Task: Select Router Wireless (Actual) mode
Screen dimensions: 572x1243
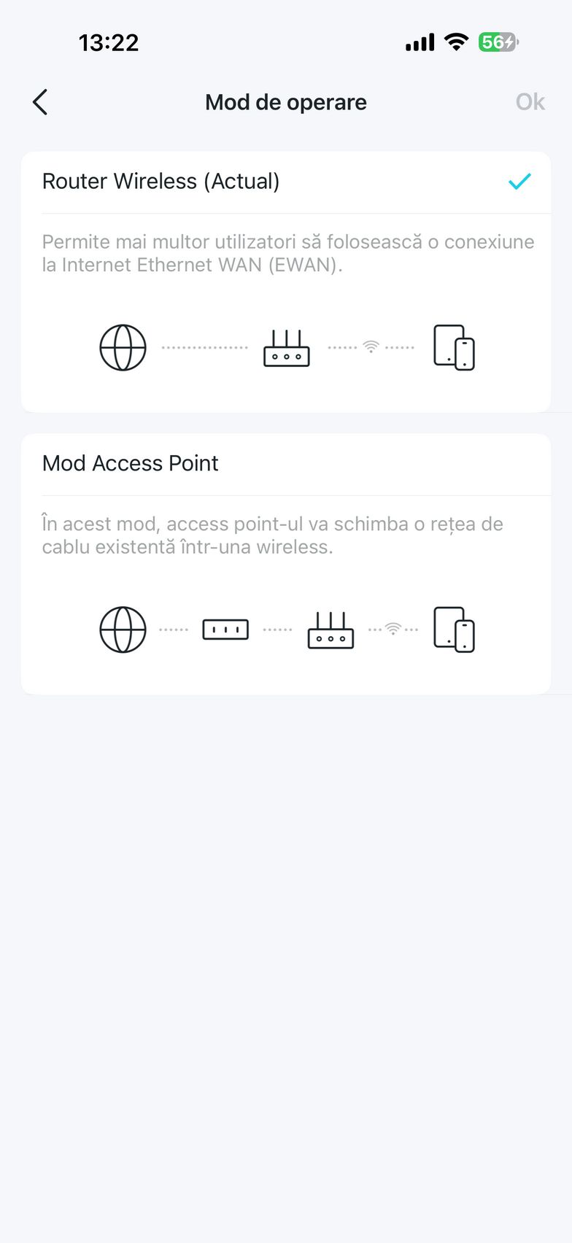Action: click(x=161, y=182)
